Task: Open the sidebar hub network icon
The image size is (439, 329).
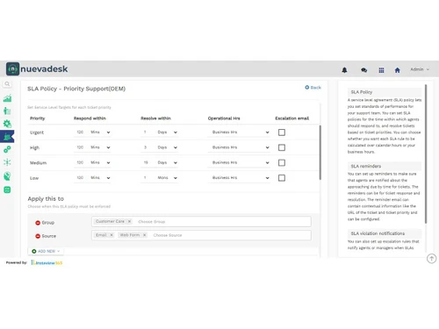Action: pos(7,162)
